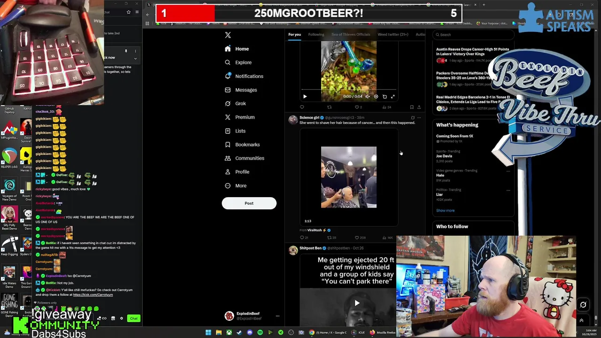Image resolution: width=601 pixels, height=338 pixels.
Task: Click green Chat button in Kick chat
Action: [134, 318]
